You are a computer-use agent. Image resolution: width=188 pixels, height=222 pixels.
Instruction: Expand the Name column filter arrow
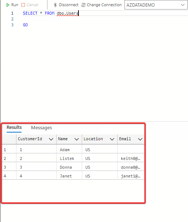(77, 139)
